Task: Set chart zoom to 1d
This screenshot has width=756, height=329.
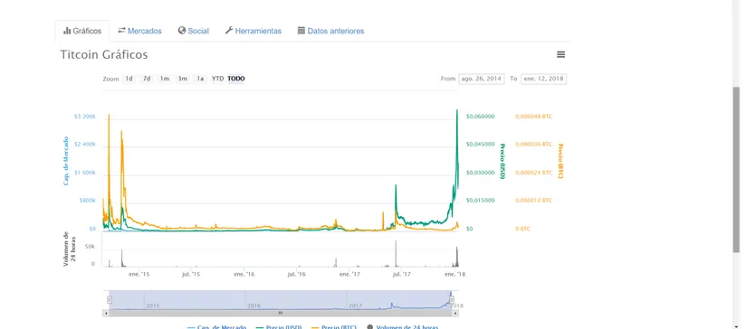Action: [129, 79]
